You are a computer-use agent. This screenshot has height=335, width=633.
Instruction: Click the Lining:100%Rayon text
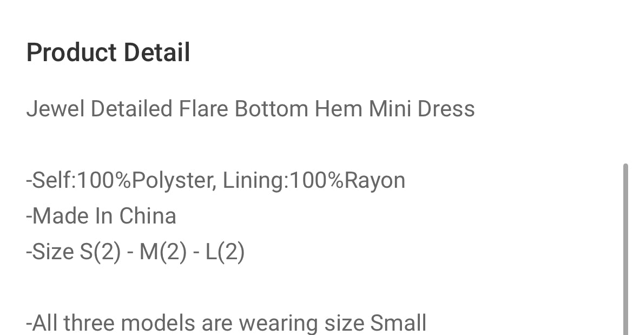click(x=314, y=180)
